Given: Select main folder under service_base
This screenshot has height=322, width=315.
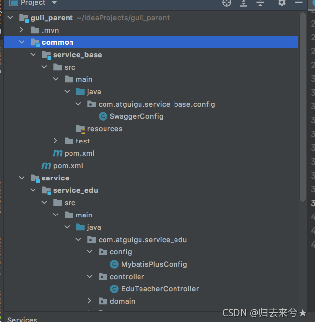Looking at the screenshot, I should coord(84,79).
